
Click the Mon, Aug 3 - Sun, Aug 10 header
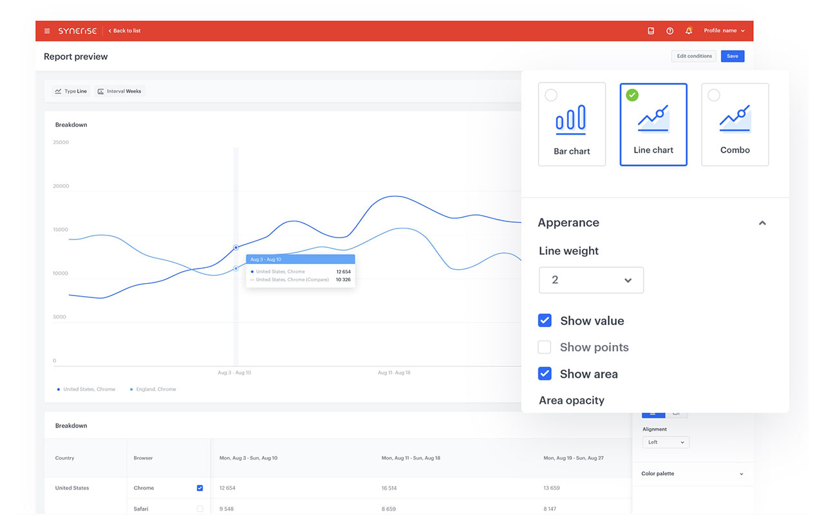coord(248,458)
